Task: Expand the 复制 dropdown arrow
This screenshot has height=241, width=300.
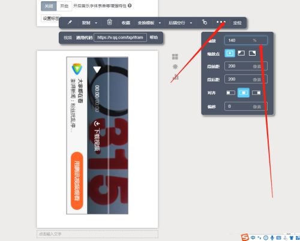Action: coord(96,23)
